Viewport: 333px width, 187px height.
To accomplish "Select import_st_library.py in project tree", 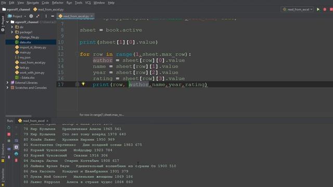I will 33,47.
